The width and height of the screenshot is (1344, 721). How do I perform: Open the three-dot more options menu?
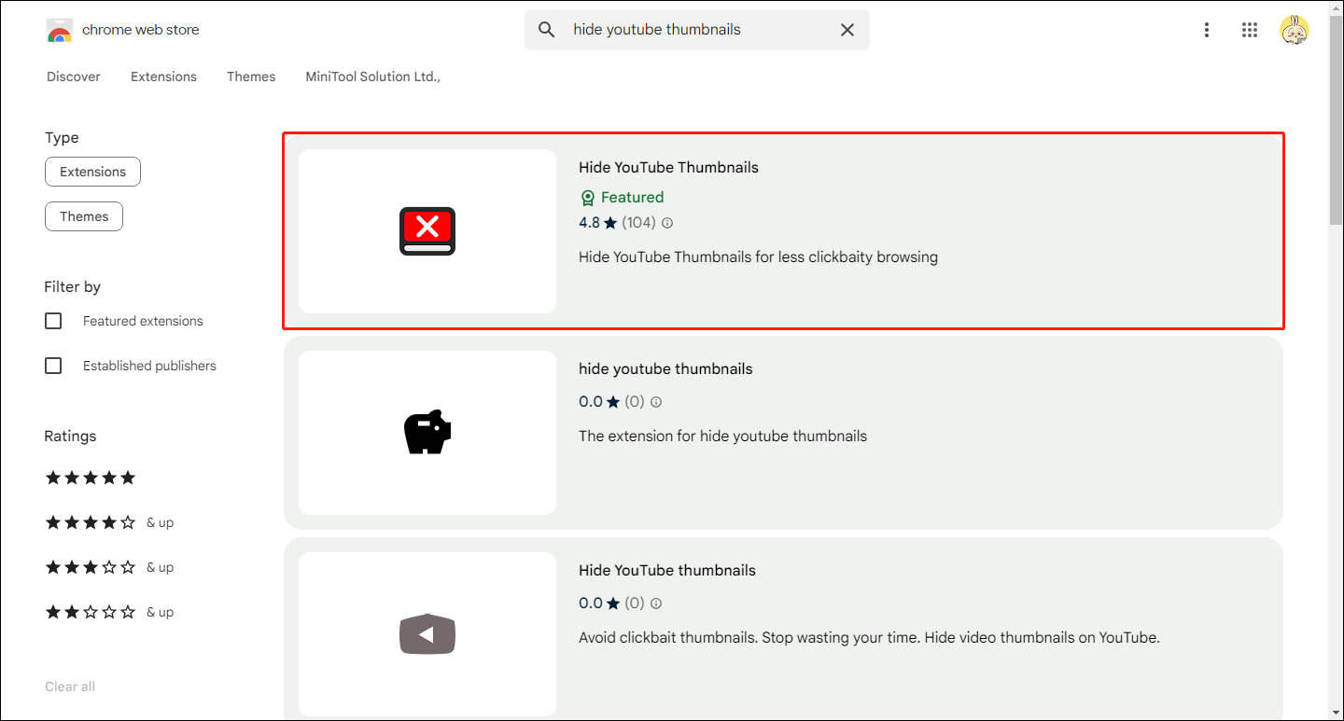pyautogui.click(x=1207, y=30)
